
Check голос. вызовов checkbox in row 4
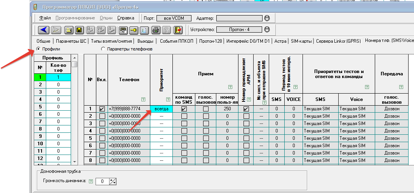click(x=206, y=131)
